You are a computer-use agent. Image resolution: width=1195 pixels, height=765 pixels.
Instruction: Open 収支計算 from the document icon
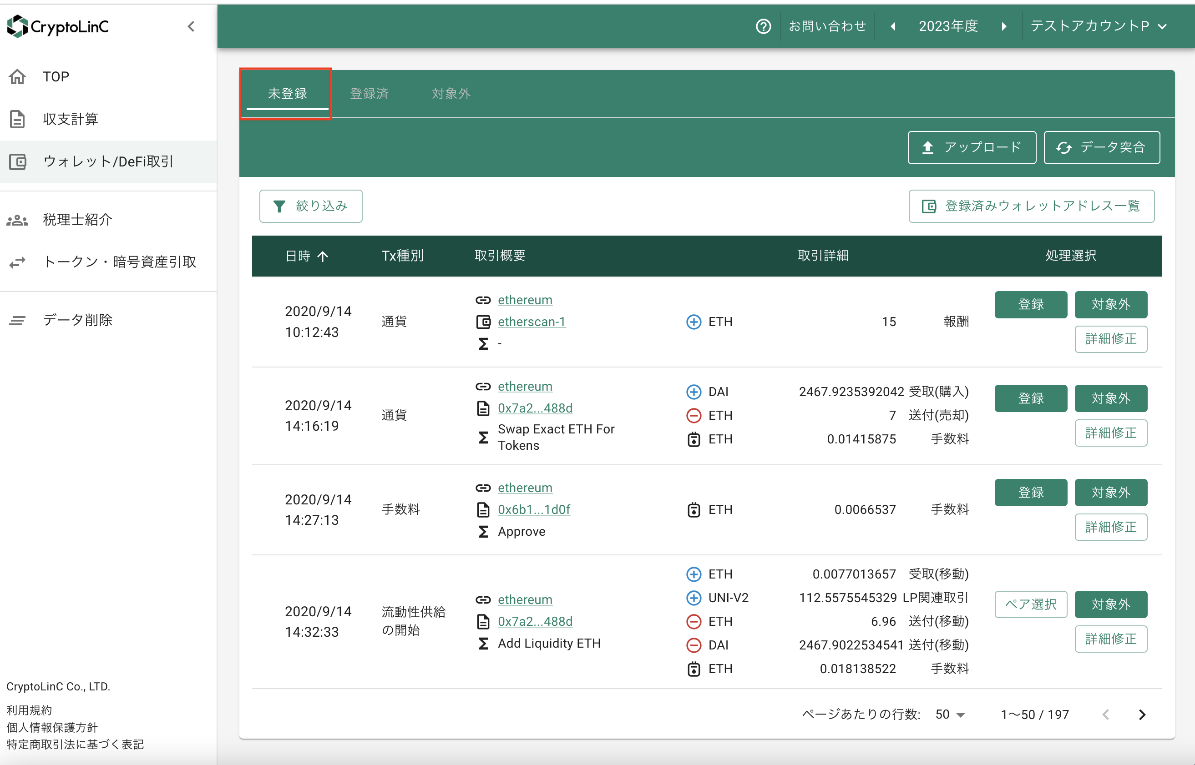click(17, 119)
